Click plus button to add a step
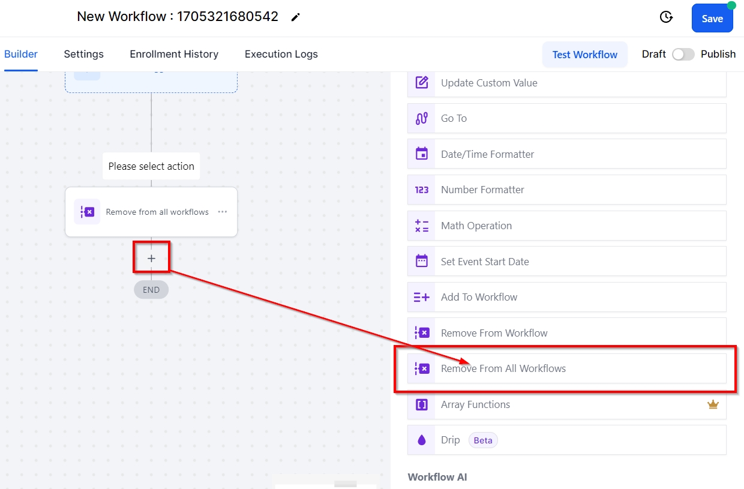The width and height of the screenshot is (744, 489). click(151, 258)
